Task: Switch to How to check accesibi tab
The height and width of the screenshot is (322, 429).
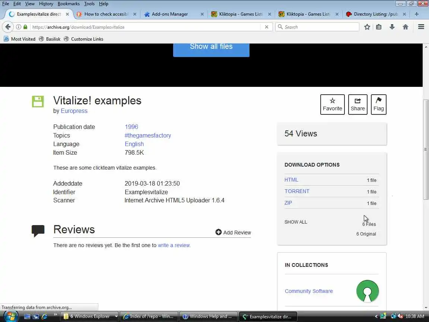Action: [106, 14]
